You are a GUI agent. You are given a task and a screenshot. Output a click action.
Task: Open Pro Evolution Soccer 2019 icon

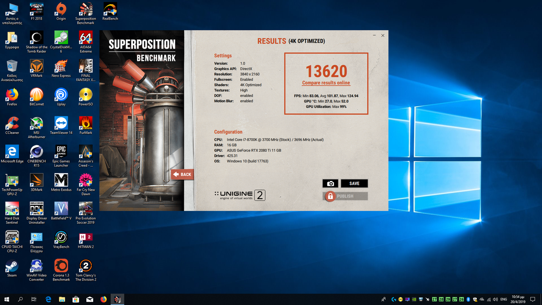coord(86,213)
